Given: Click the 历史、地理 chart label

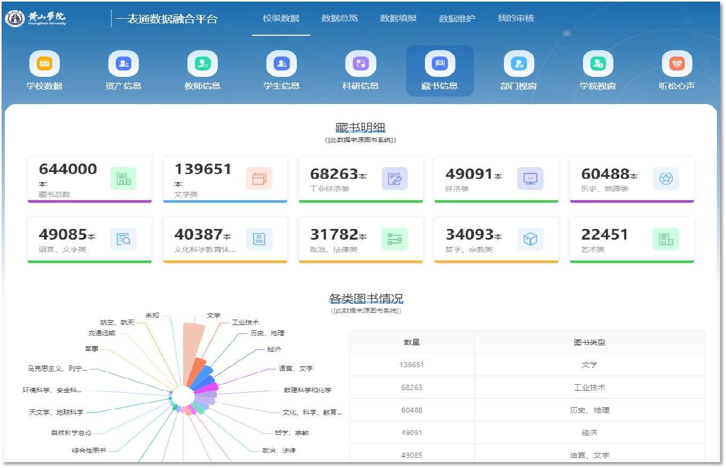Looking at the screenshot, I should 267,333.
